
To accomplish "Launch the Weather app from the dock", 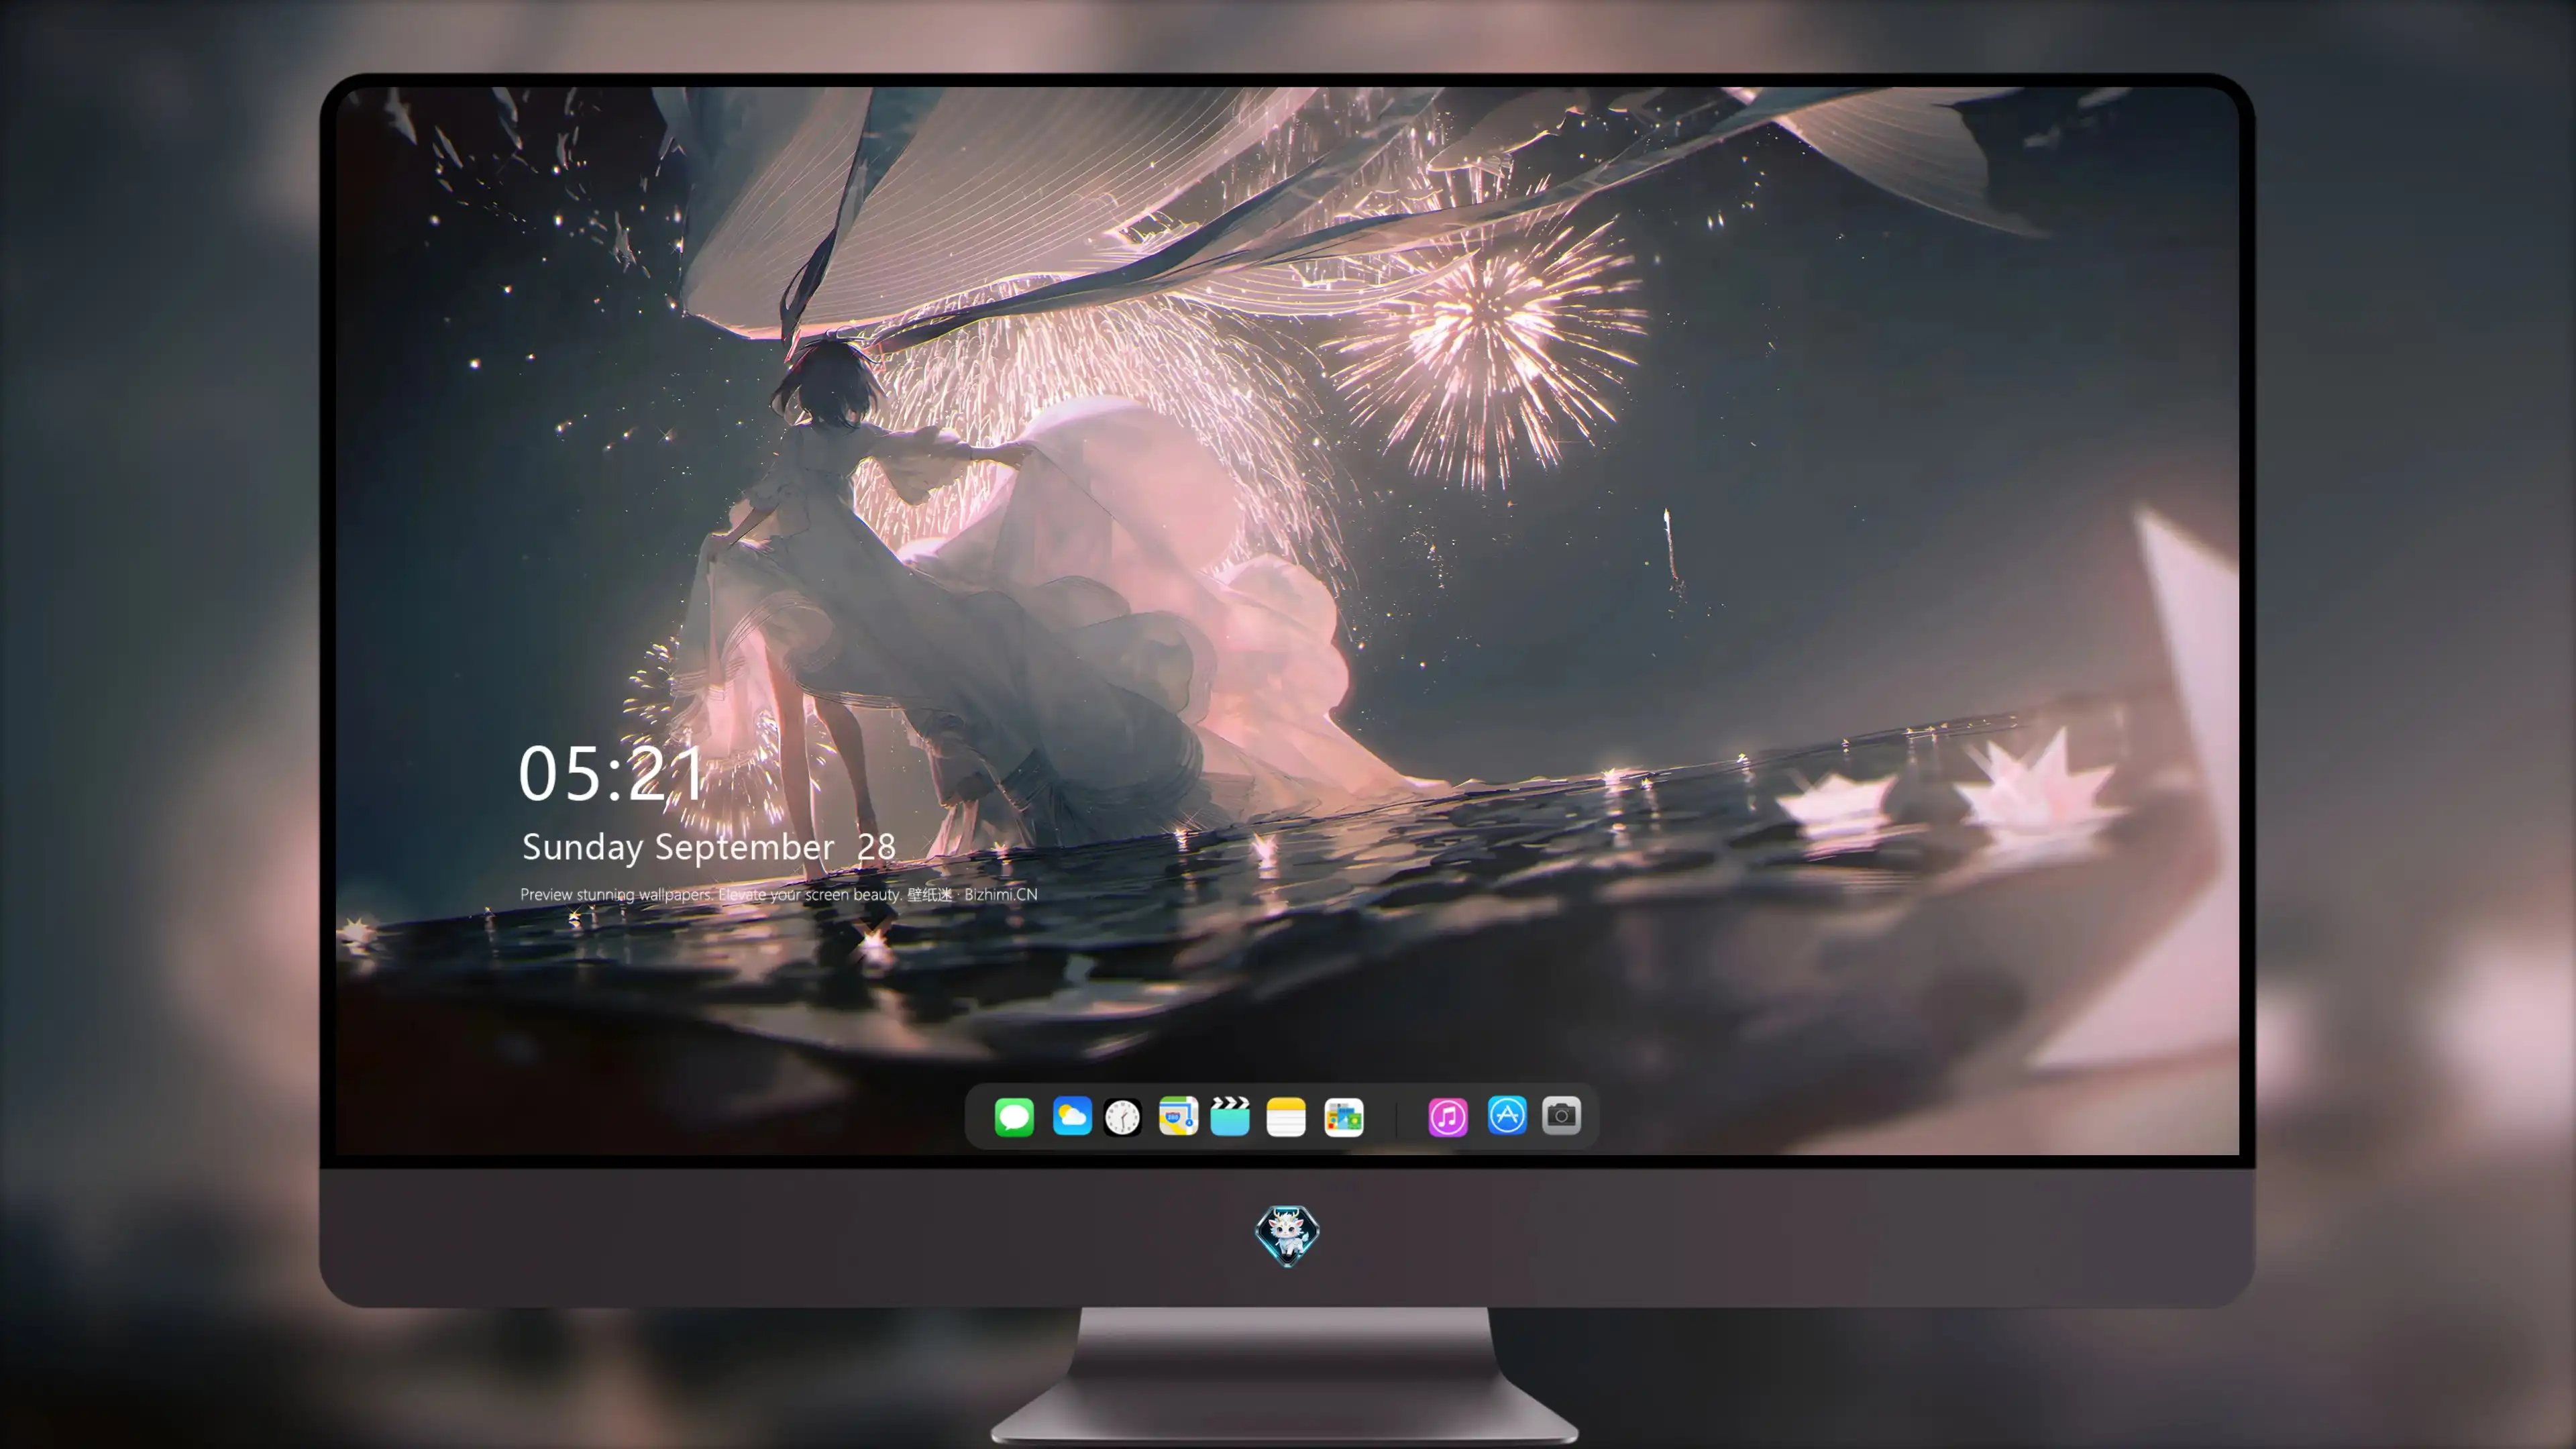I will coord(1072,1116).
